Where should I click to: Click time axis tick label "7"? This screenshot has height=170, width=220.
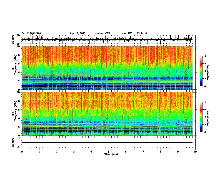point(143,152)
